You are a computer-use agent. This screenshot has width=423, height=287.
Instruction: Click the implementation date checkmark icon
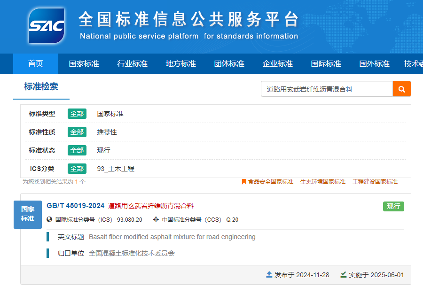[344, 274]
